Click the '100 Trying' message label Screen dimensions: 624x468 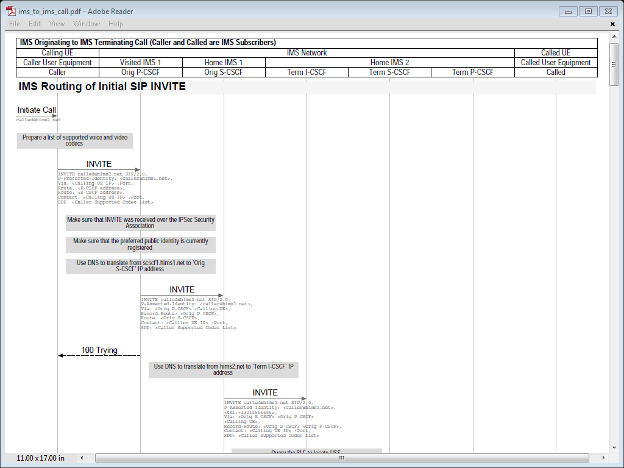(99, 350)
